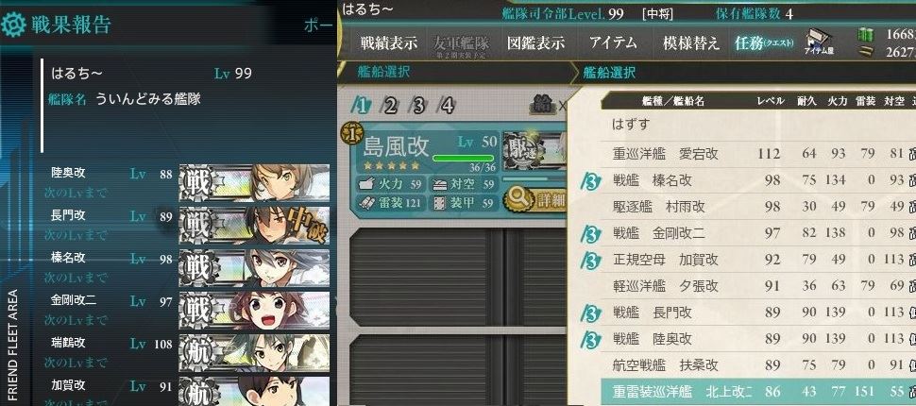Viewport: 916px width, 406px height.
Task: Click the 島風改 green HP bar
Action: [x=464, y=159]
